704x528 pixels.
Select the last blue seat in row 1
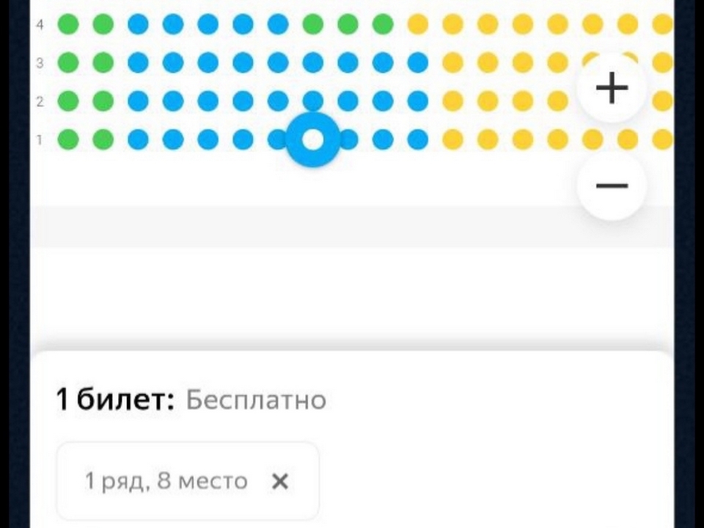coord(417,139)
